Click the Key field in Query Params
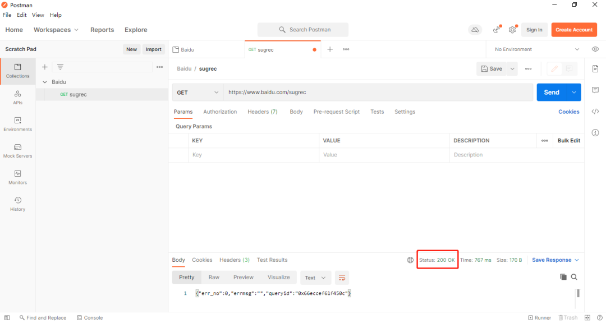 pyautogui.click(x=254, y=155)
